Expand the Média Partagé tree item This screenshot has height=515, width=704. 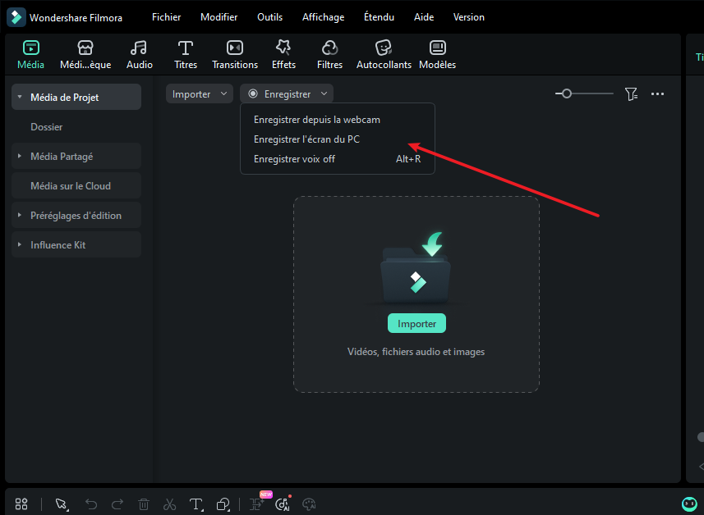(x=20, y=157)
